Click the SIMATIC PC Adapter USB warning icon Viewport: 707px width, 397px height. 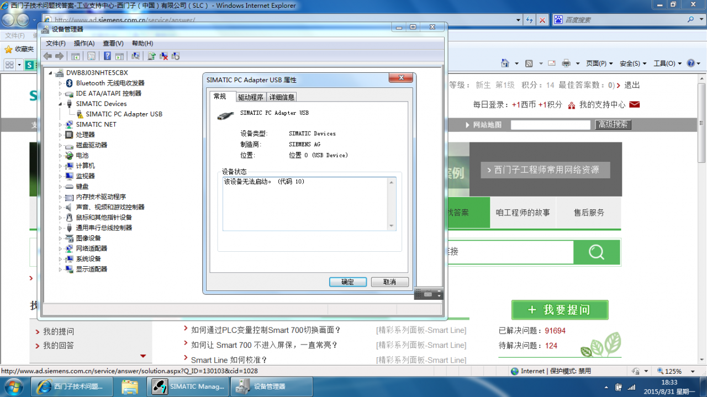click(80, 114)
